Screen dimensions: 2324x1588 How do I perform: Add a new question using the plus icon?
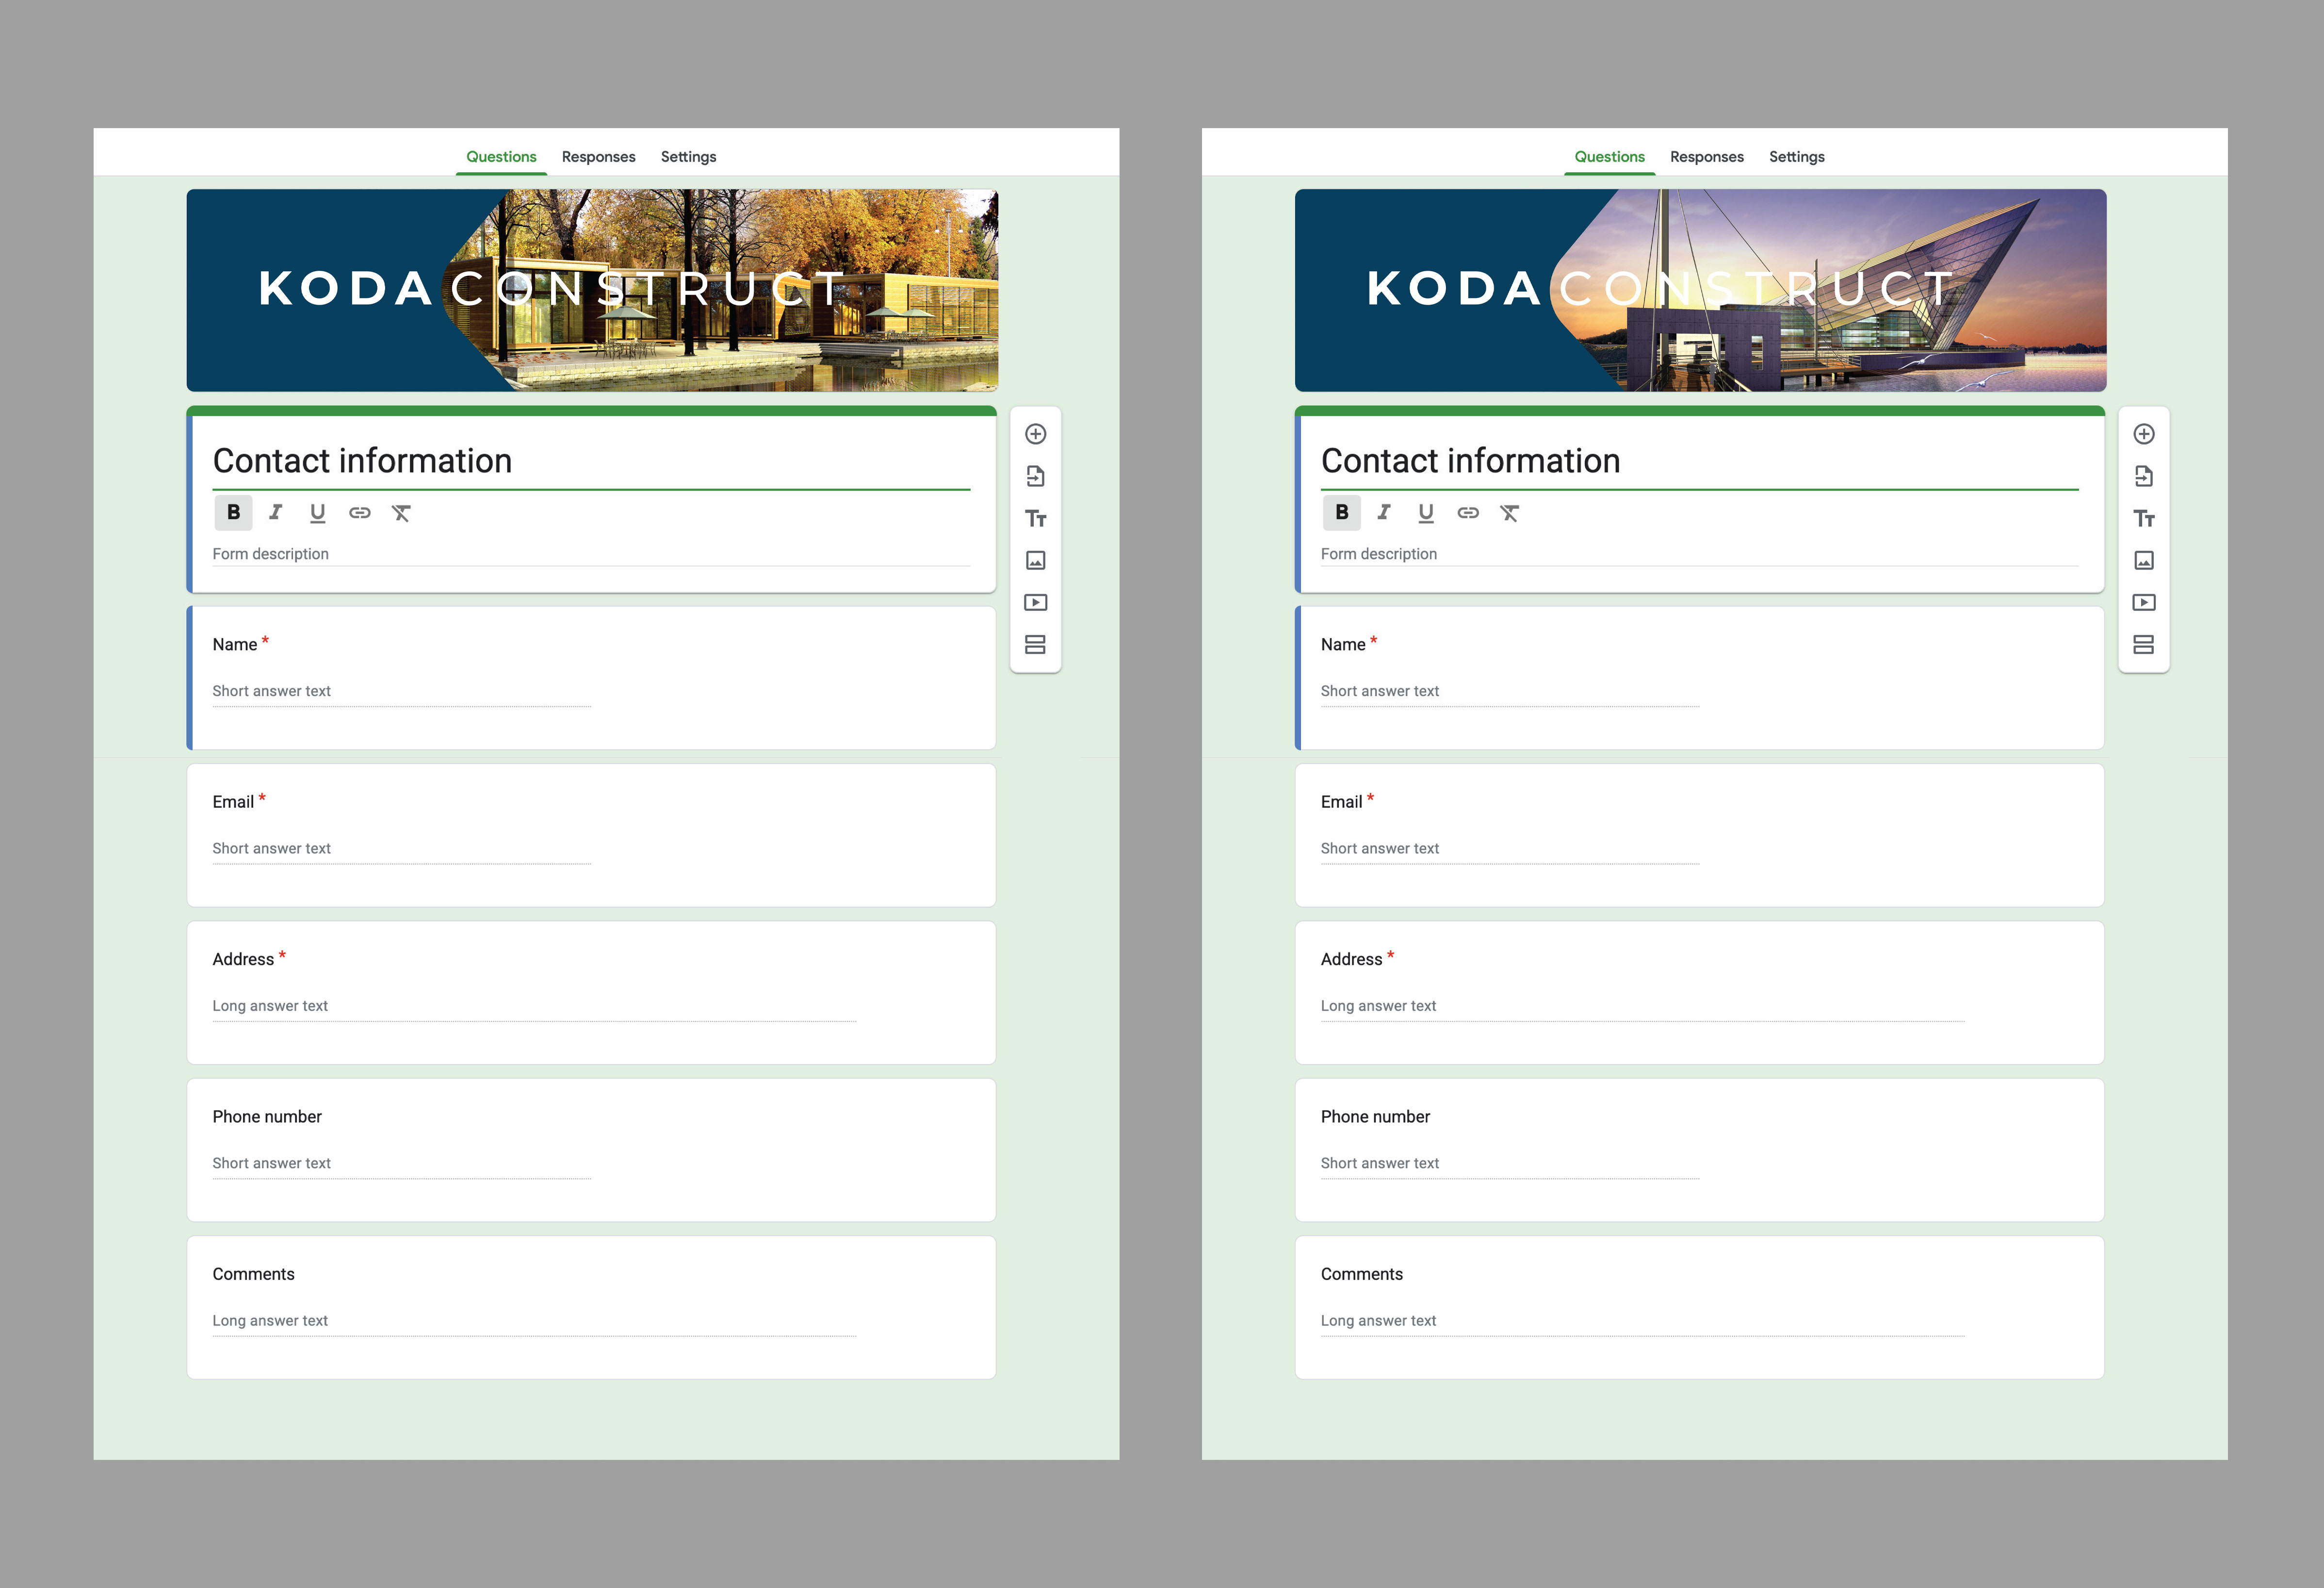(1036, 435)
